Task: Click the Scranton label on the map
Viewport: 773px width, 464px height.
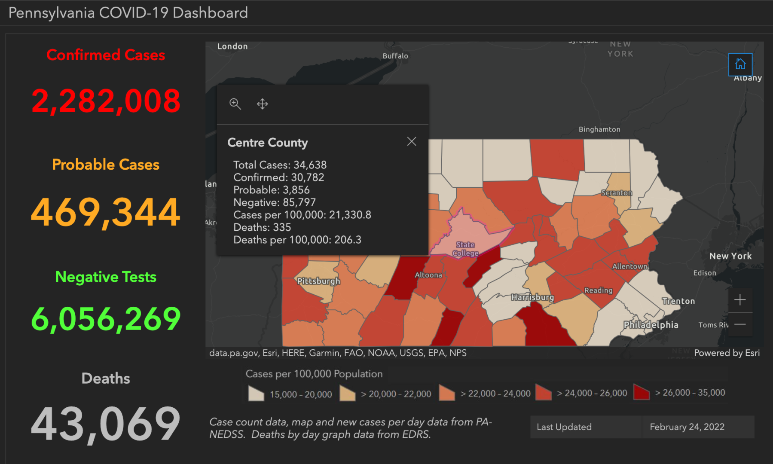Action: click(617, 193)
